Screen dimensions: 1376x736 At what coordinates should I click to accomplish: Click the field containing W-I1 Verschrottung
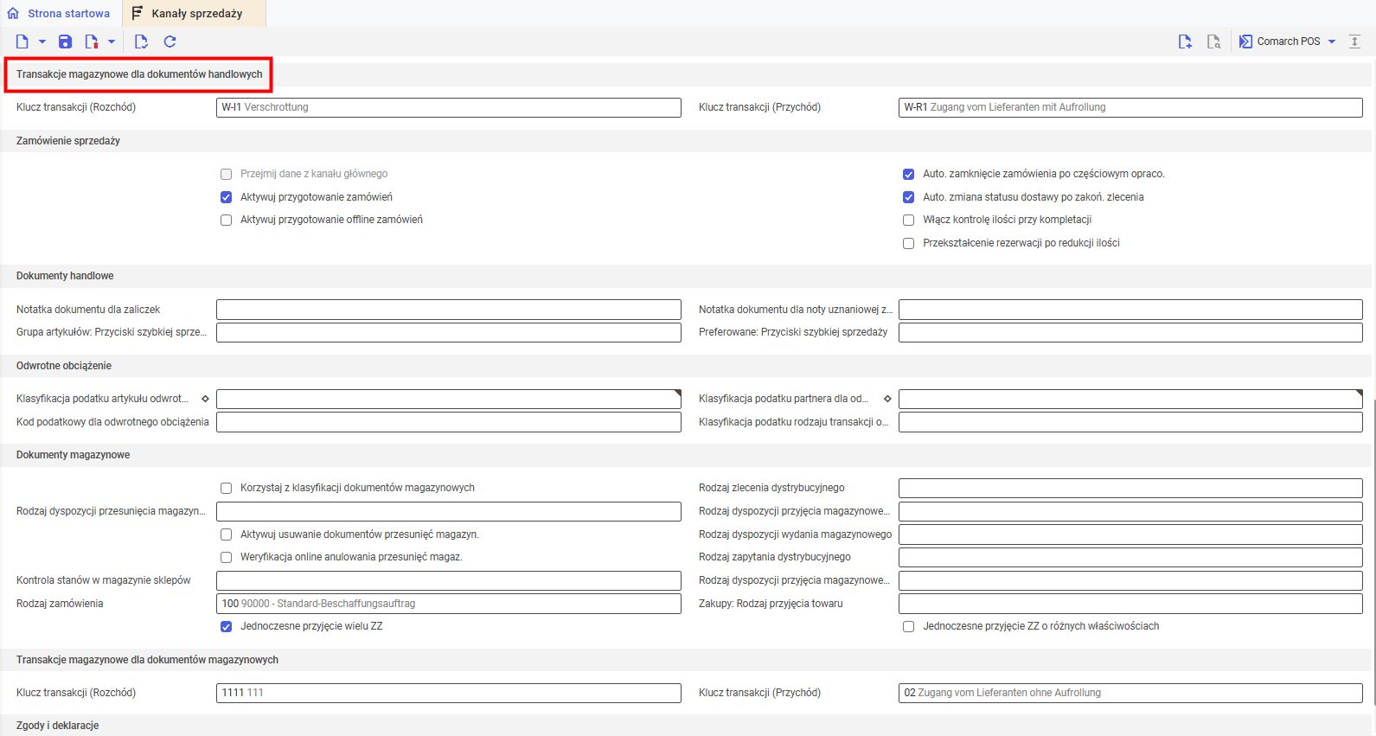[449, 107]
